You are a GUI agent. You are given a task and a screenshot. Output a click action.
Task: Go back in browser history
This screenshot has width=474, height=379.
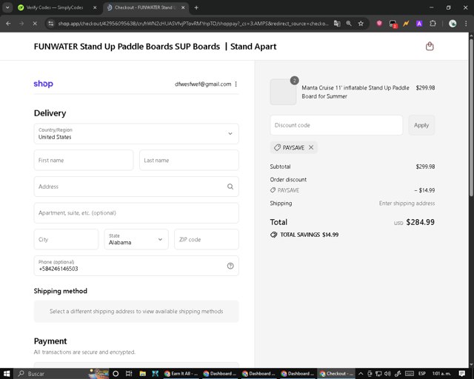(8, 23)
